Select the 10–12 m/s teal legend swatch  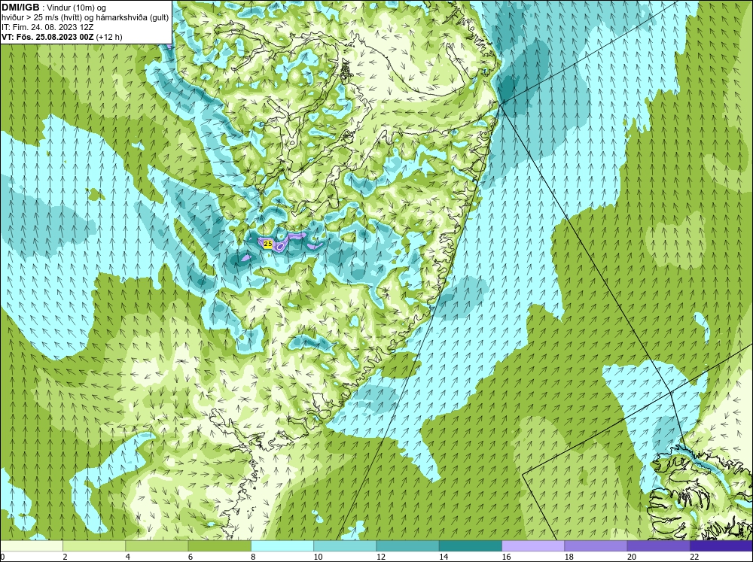pos(345,545)
